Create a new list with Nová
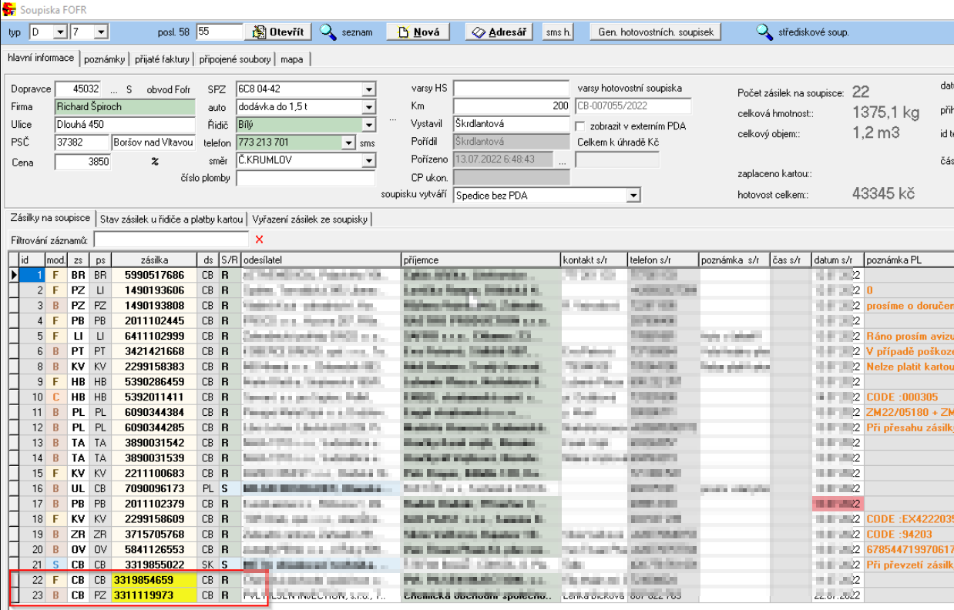Screen dimensions: 954x610 point(418,32)
